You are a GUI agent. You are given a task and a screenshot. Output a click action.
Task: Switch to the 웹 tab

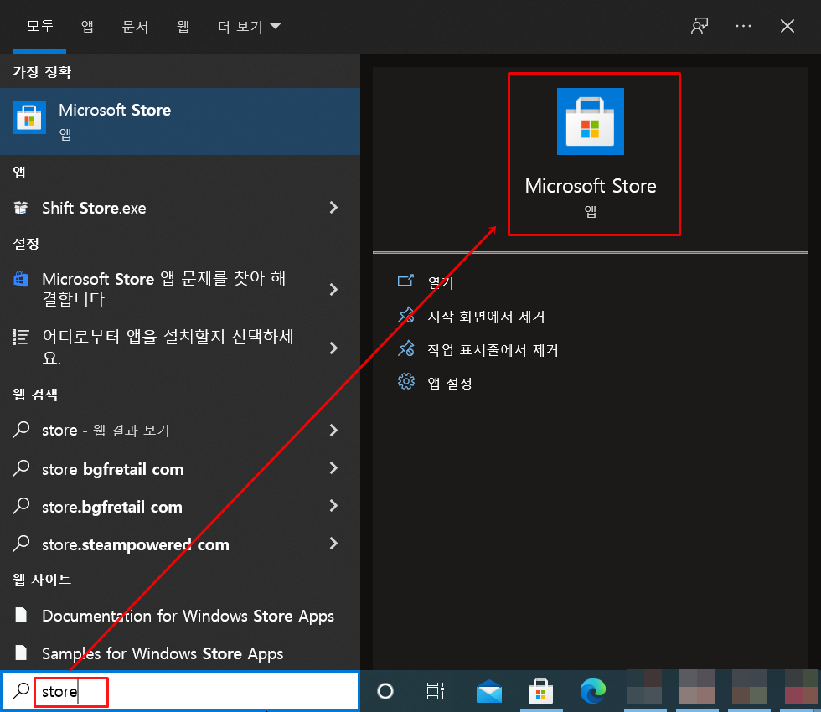(x=183, y=26)
